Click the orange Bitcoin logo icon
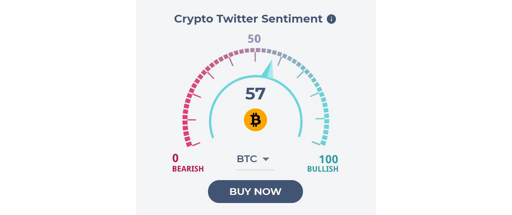The width and height of the screenshot is (512, 215). tap(255, 120)
